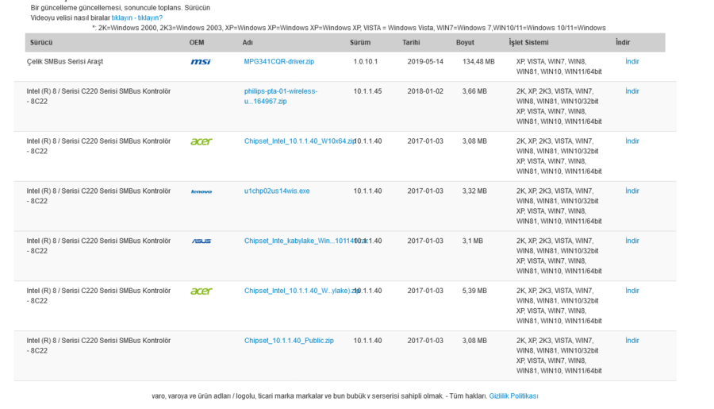Image resolution: width=714 pixels, height=409 pixels.
Task: Click İndir for the 5,39 MB driver
Action: coord(632,291)
